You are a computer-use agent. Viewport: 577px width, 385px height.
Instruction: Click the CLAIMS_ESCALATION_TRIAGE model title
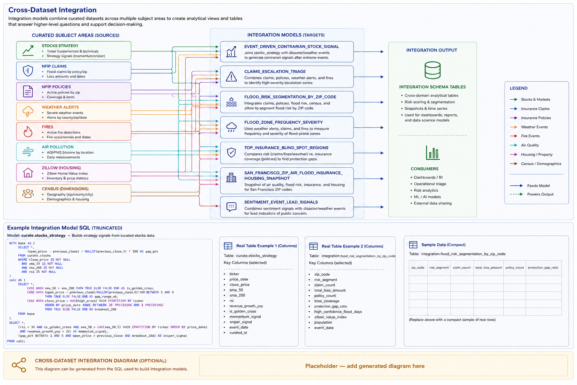tap(275, 71)
